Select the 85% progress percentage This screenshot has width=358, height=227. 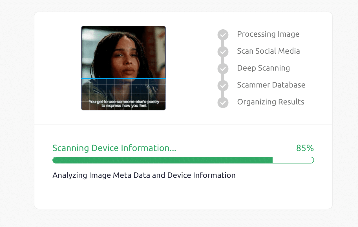pyautogui.click(x=305, y=148)
